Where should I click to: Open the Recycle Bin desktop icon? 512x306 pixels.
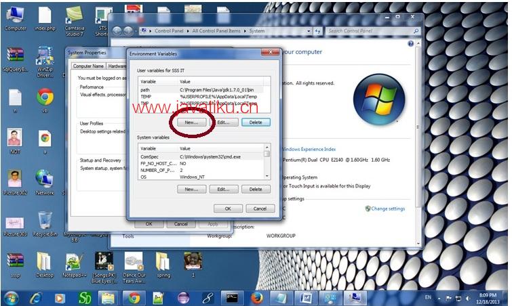click(x=45, y=221)
